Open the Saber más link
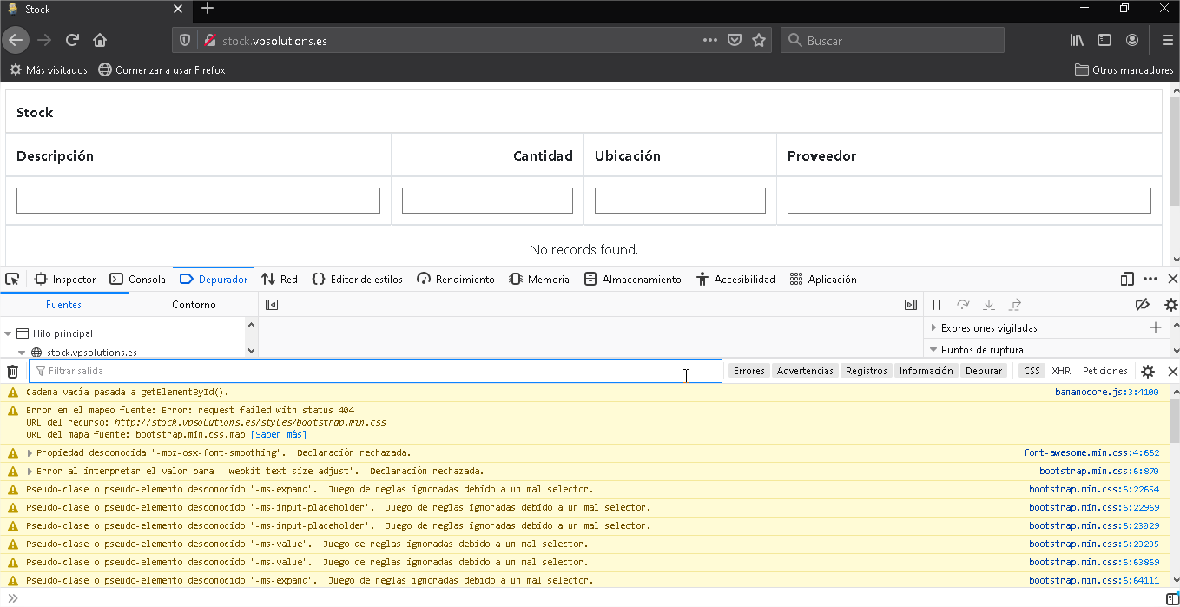The image size is (1180, 607). [278, 434]
